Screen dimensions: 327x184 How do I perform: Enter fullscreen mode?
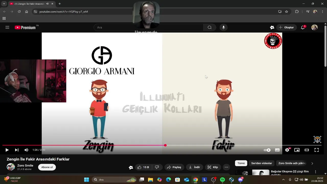tap(317, 150)
